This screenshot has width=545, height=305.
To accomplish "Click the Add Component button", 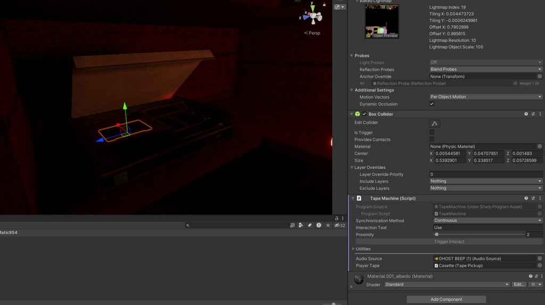I will pyautogui.click(x=447, y=300).
